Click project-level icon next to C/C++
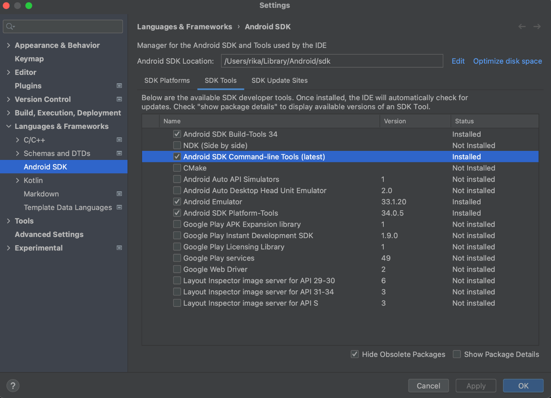The height and width of the screenshot is (398, 551). (x=119, y=140)
